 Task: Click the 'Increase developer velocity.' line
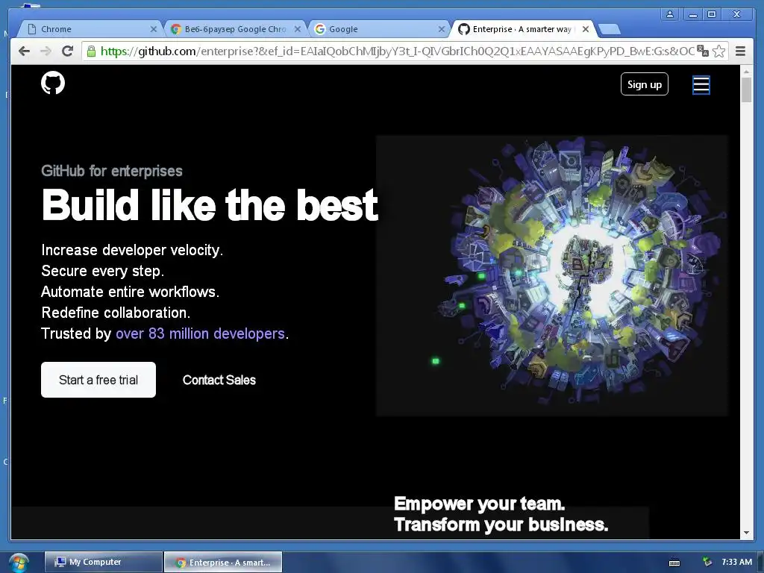click(132, 250)
